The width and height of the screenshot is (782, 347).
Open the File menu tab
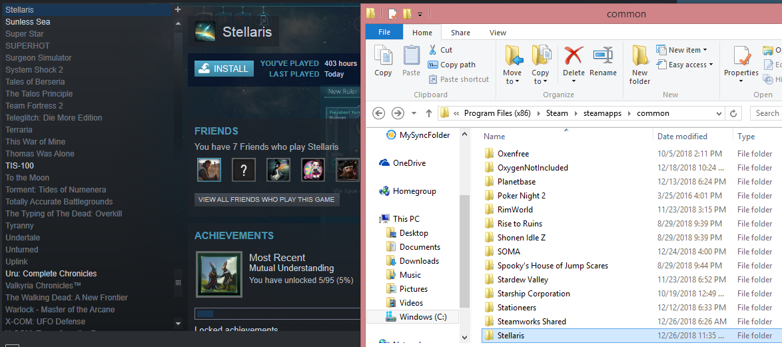click(x=384, y=32)
